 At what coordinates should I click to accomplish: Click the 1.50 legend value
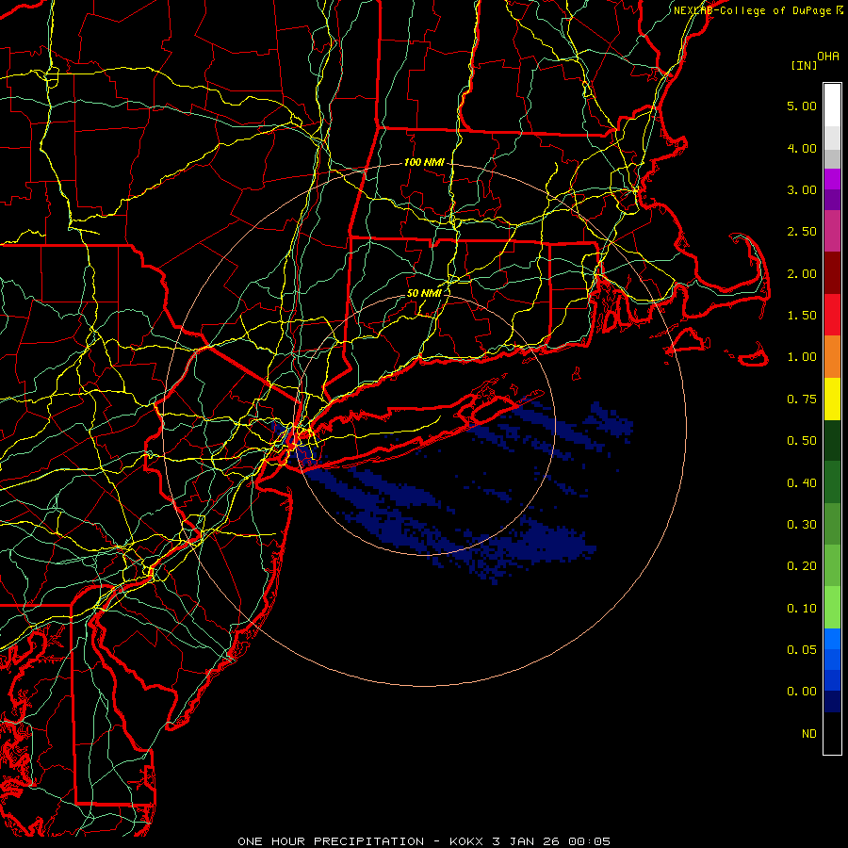click(x=802, y=316)
